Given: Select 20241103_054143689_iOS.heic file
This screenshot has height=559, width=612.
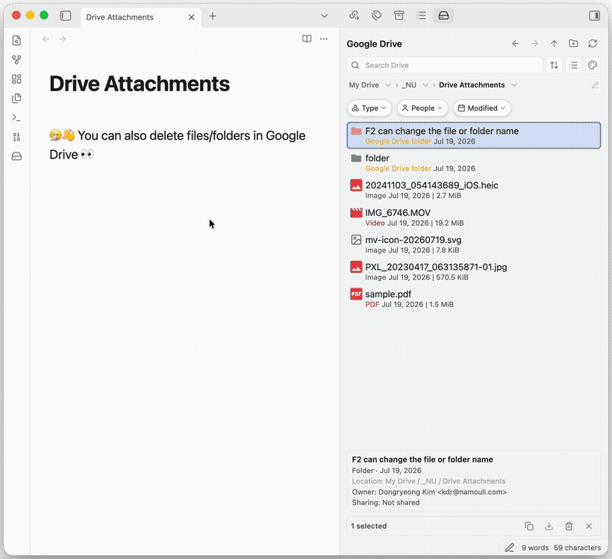Looking at the screenshot, I should click(473, 190).
